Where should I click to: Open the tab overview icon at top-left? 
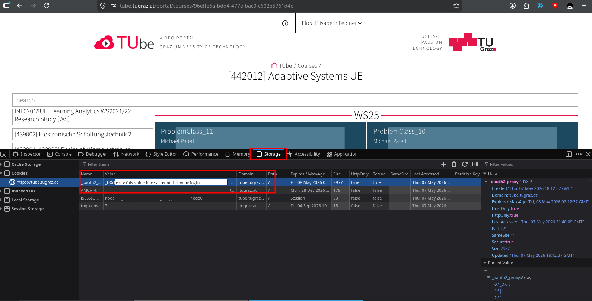(6, 6)
